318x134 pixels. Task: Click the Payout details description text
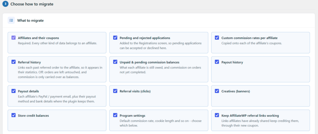(x=57, y=99)
